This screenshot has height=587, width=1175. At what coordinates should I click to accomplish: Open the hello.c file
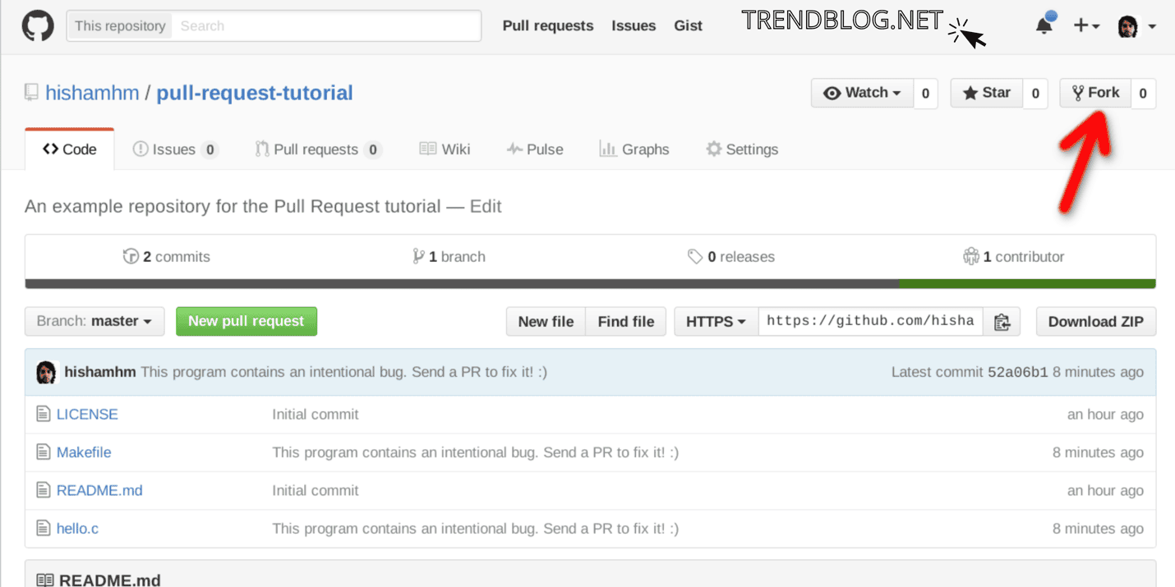[77, 529]
